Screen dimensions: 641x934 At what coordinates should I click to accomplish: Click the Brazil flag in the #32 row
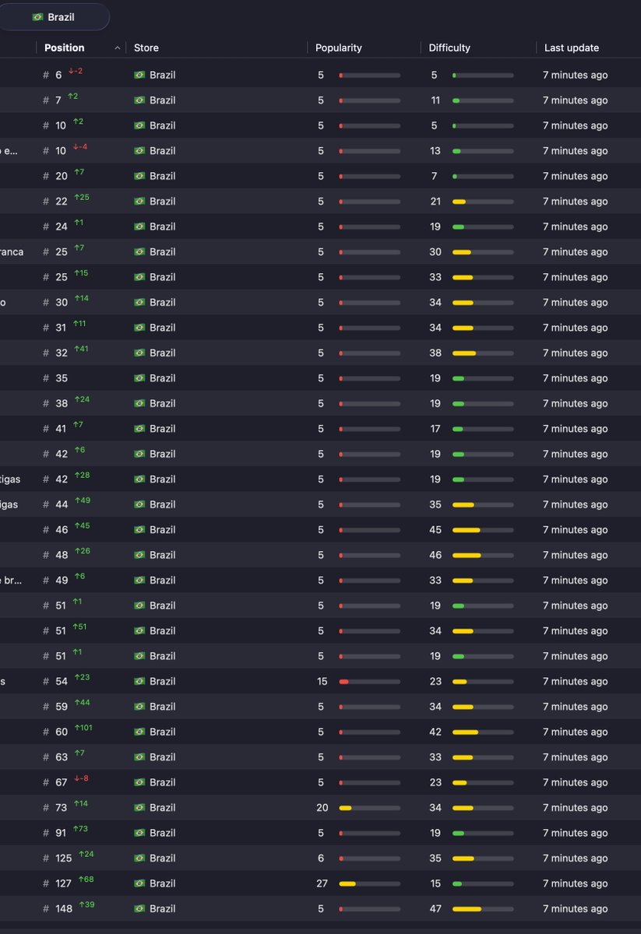pyautogui.click(x=139, y=353)
